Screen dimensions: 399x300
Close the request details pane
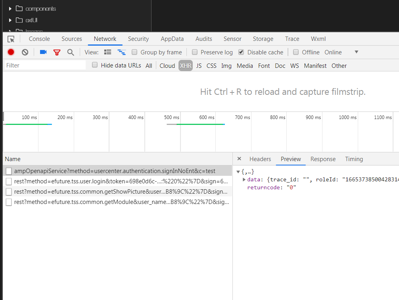[x=239, y=159]
